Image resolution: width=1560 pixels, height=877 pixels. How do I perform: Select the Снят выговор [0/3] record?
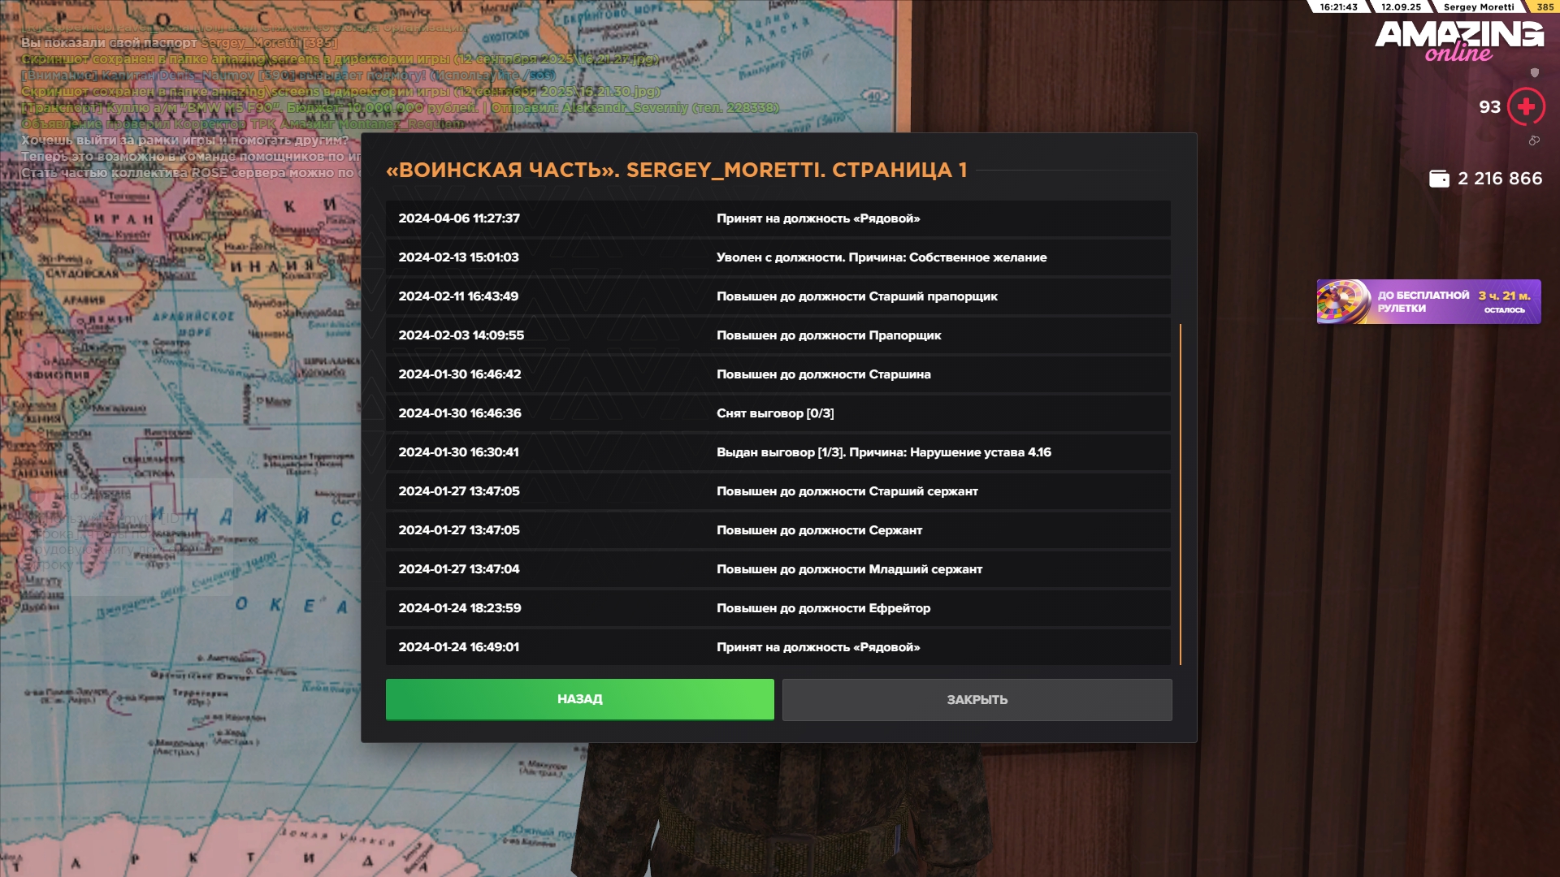pos(778,413)
